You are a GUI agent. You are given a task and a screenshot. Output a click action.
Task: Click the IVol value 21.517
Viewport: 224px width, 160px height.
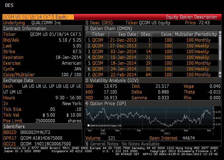tap(162, 86)
